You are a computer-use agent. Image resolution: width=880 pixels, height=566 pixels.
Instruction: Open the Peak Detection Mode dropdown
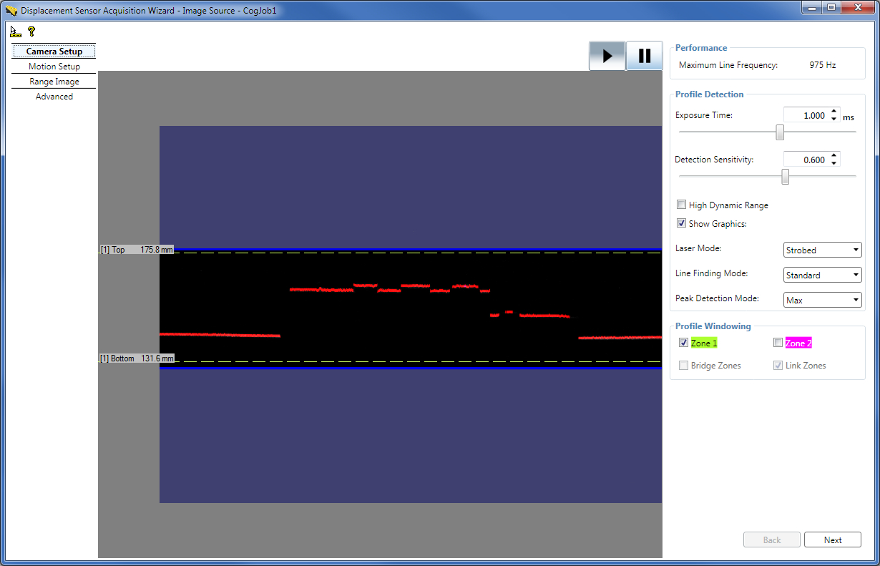(821, 299)
